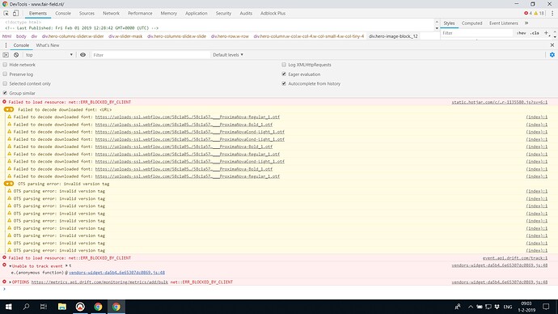The height and width of the screenshot is (314, 558).
Task: Open the Computed styles tab
Action: click(x=472, y=23)
